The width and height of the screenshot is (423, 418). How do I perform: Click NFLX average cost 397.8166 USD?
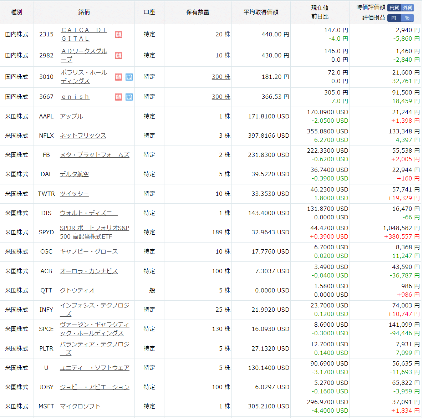(x=269, y=136)
